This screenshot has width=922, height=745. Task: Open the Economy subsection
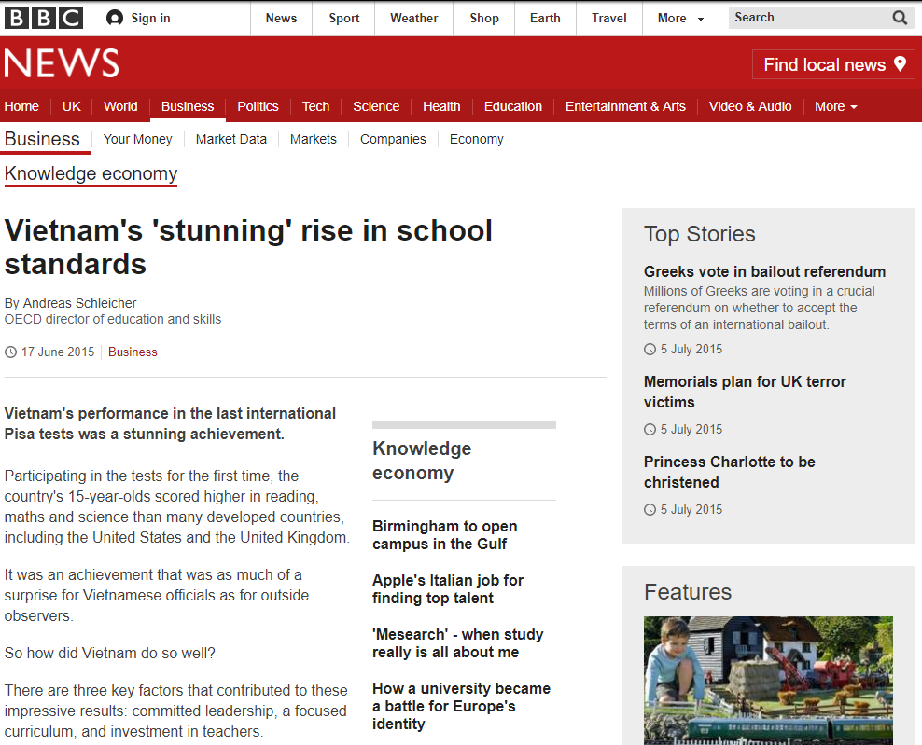pos(477,139)
